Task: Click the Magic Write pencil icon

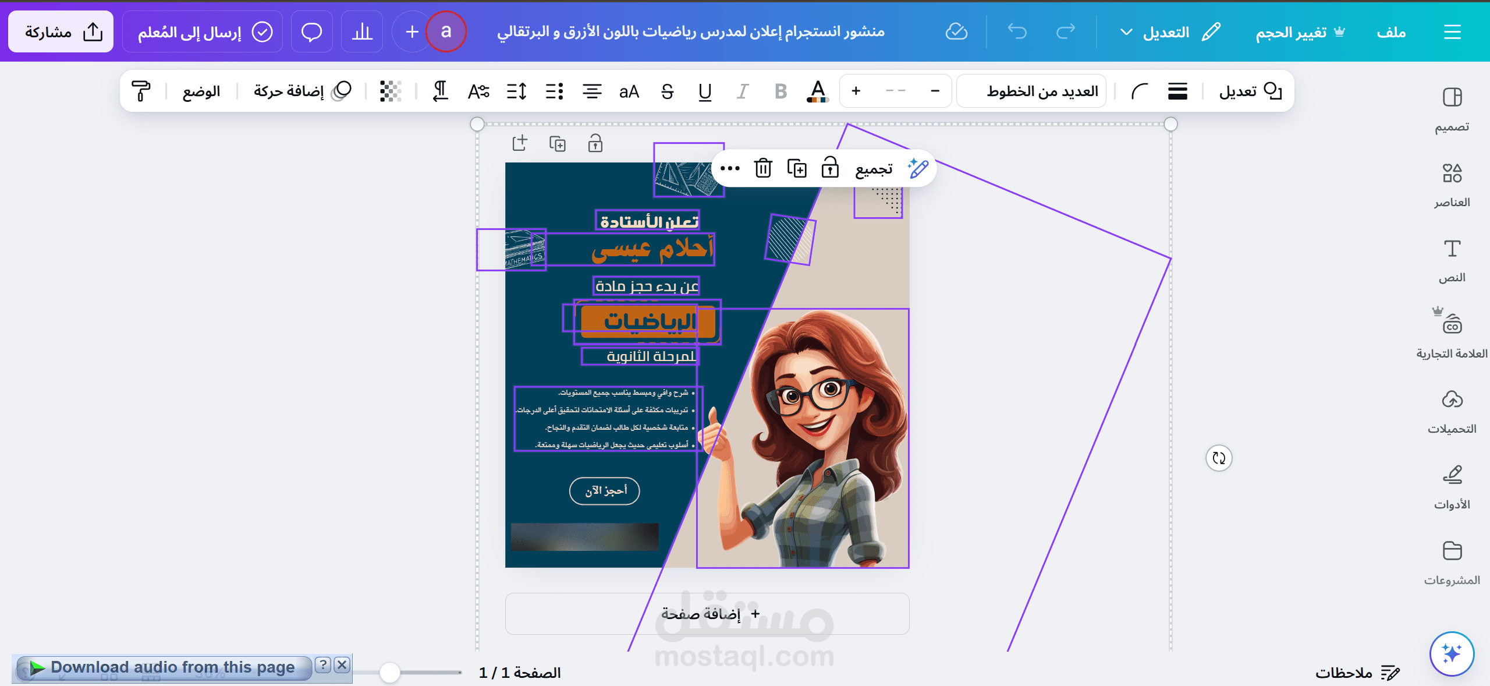Action: click(918, 168)
